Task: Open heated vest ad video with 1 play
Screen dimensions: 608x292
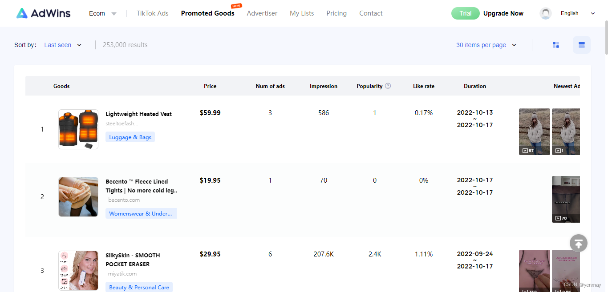Action: coord(566,132)
